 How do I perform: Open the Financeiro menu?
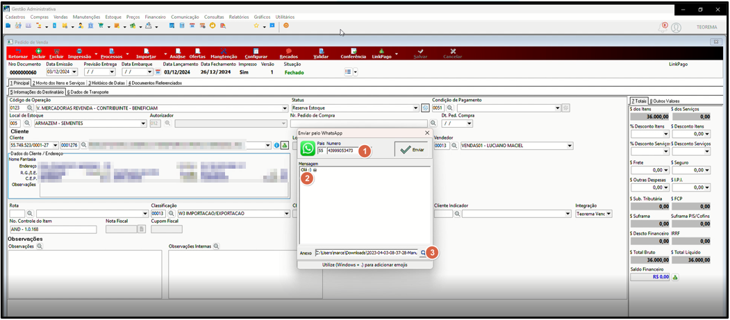tap(155, 17)
